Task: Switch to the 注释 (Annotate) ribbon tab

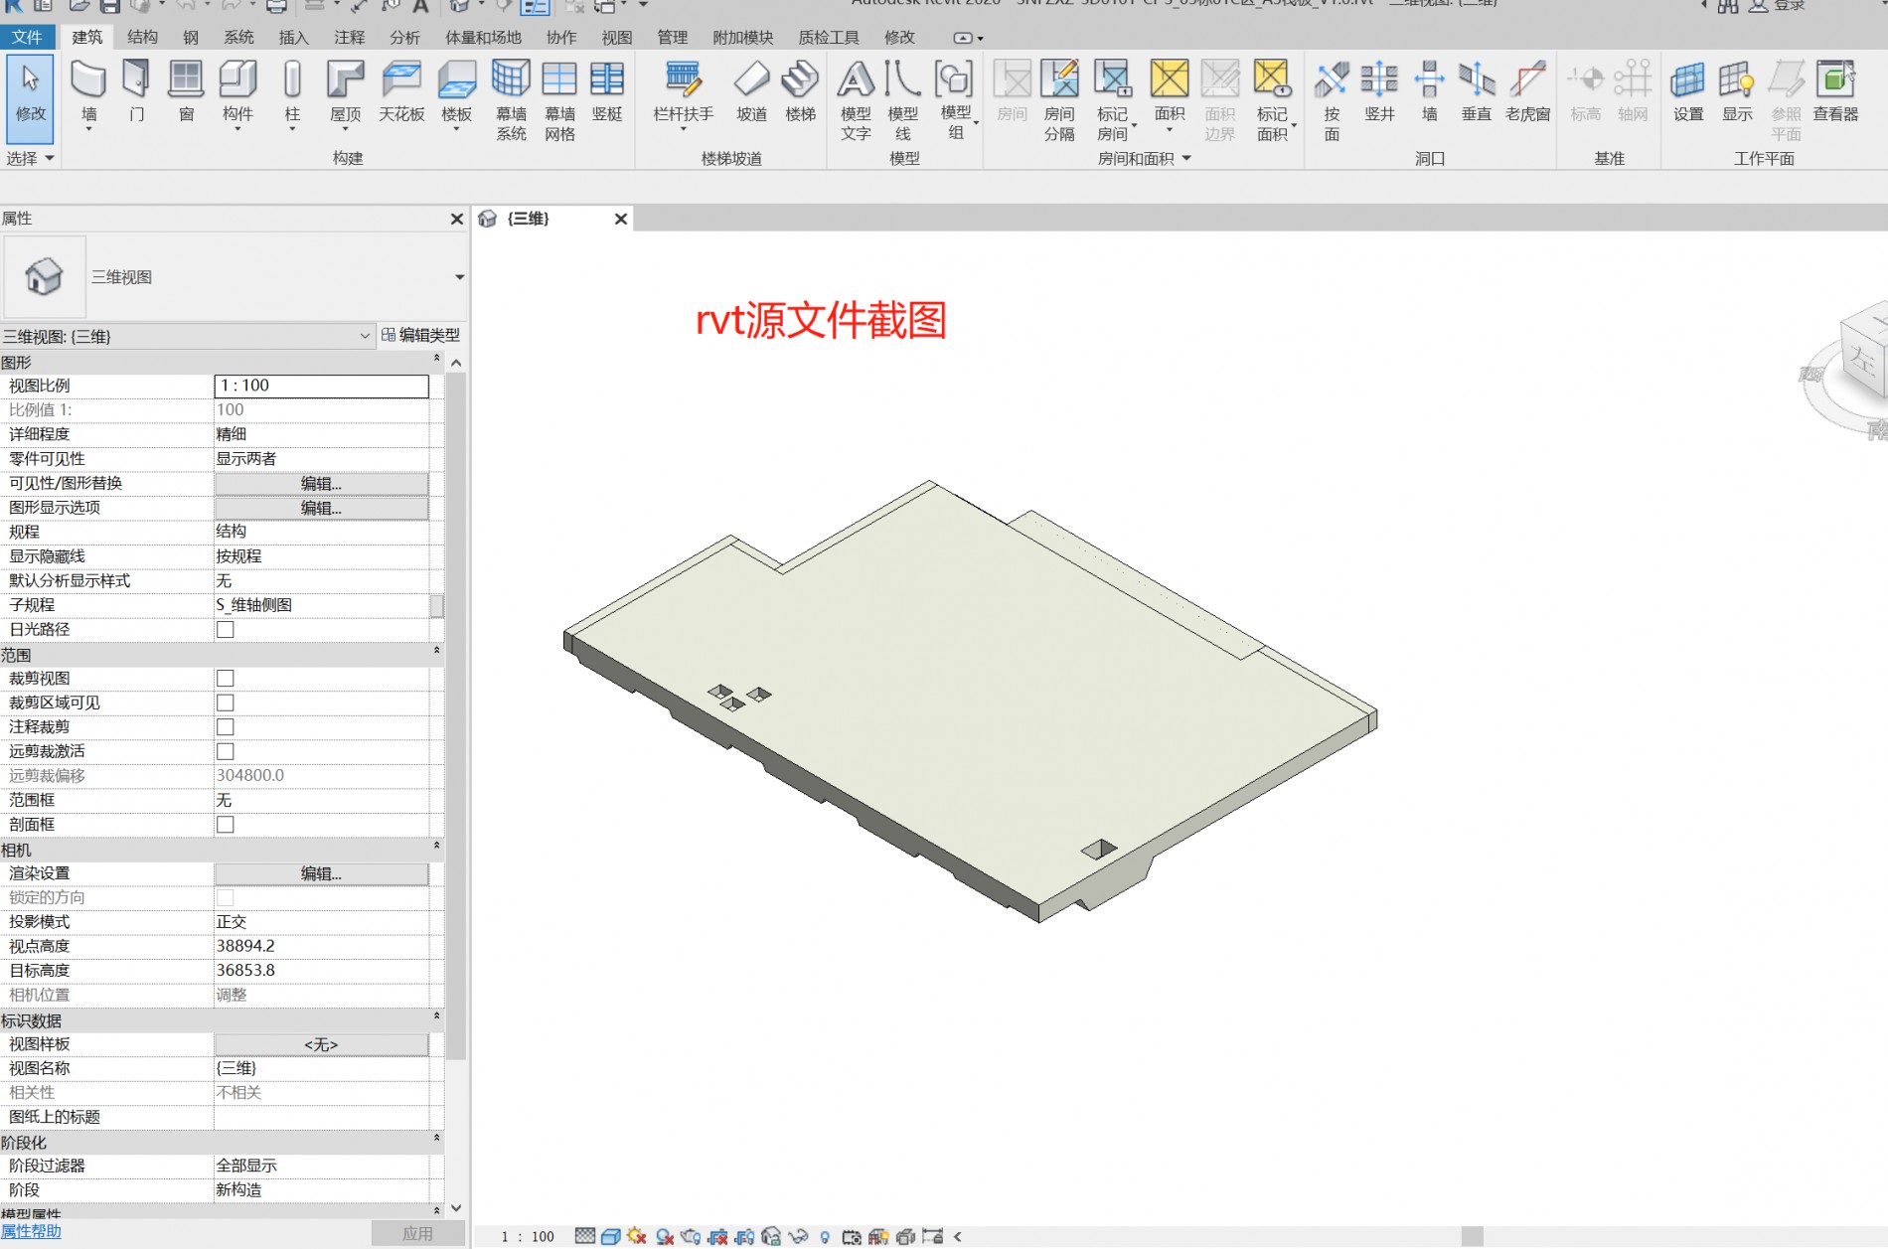Action: (349, 37)
